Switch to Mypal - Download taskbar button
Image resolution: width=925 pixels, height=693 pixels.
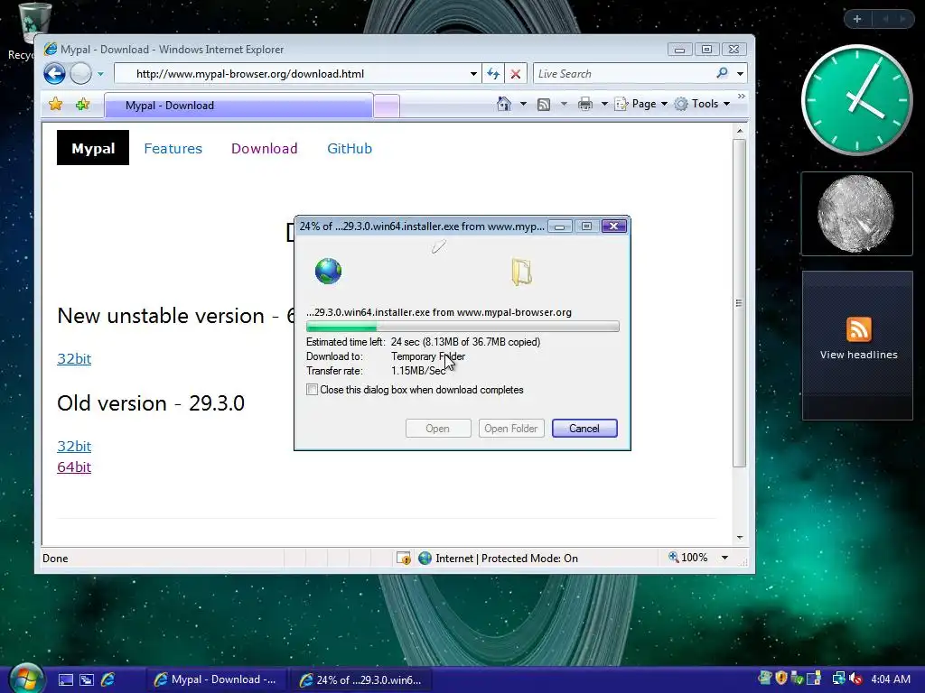(216, 679)
